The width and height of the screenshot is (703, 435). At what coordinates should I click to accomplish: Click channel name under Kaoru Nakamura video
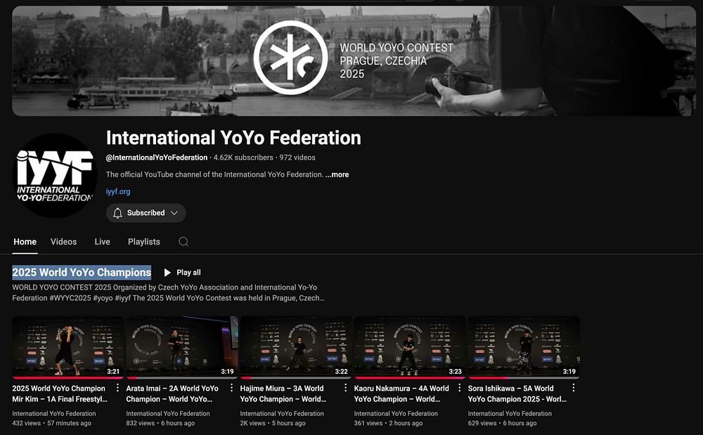(x=395, y=413)
